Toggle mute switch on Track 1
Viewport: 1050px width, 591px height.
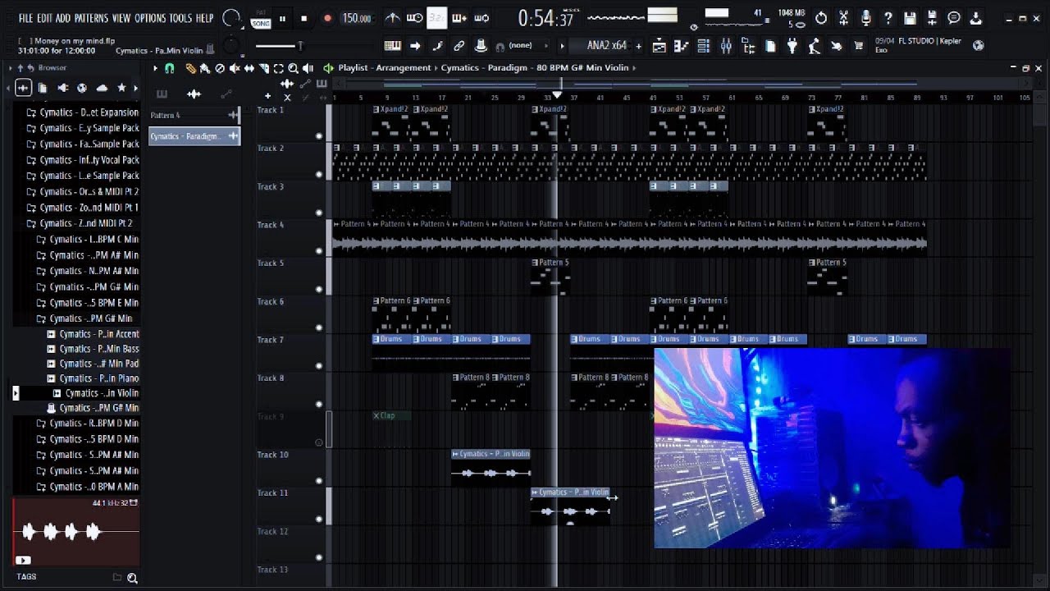click(319, 136)
